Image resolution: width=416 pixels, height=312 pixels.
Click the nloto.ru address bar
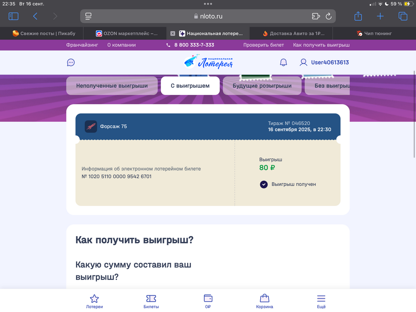(208, 16)
